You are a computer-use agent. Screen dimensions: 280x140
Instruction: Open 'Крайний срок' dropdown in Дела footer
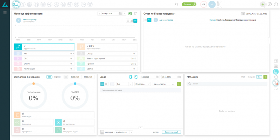pyautogui.click(x=124, y=132)
